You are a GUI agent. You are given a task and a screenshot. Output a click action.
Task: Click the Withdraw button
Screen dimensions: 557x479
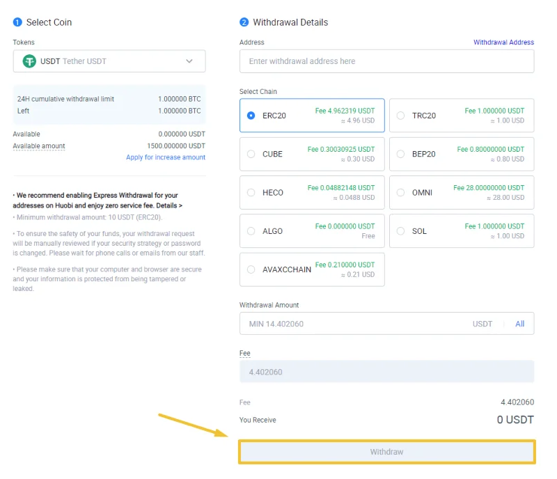pyautogui.click(x=387, y=452)
